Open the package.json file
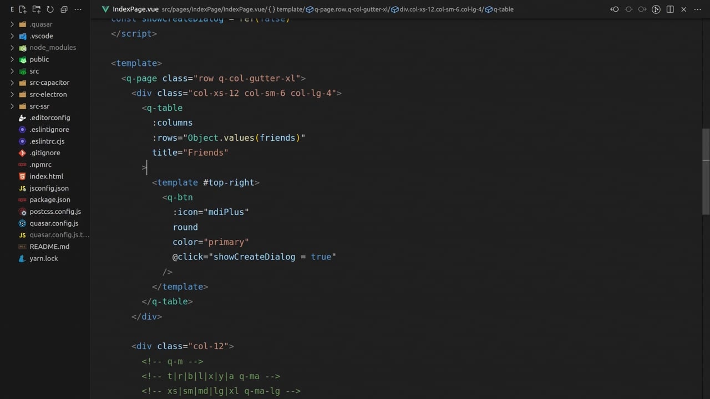Screen dimensions: 710x399 click(50, 199)
